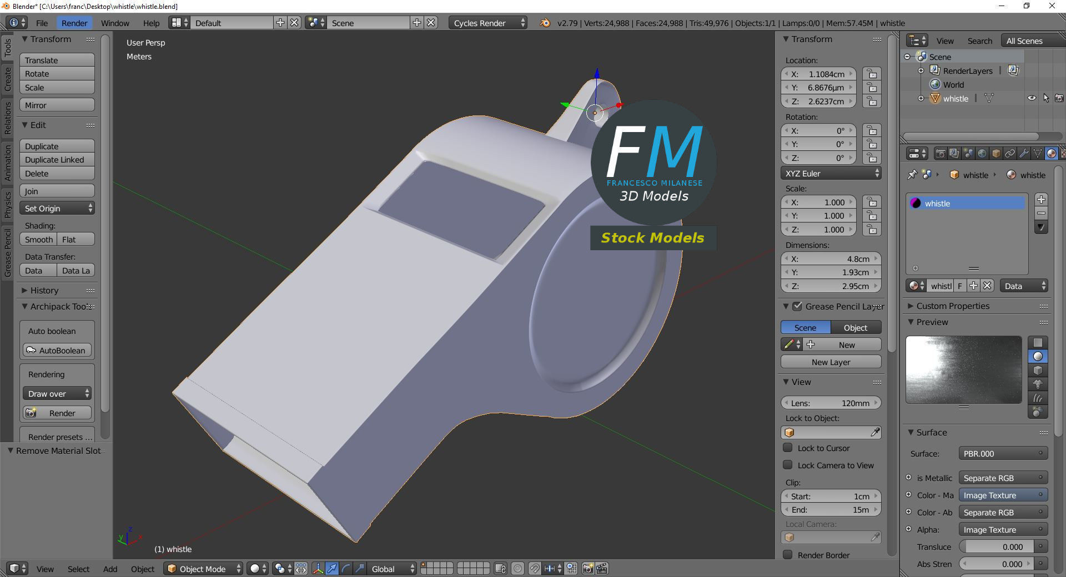Select cube preview shape icon
Viewport: 1066px width, 577px height.
1038,371
